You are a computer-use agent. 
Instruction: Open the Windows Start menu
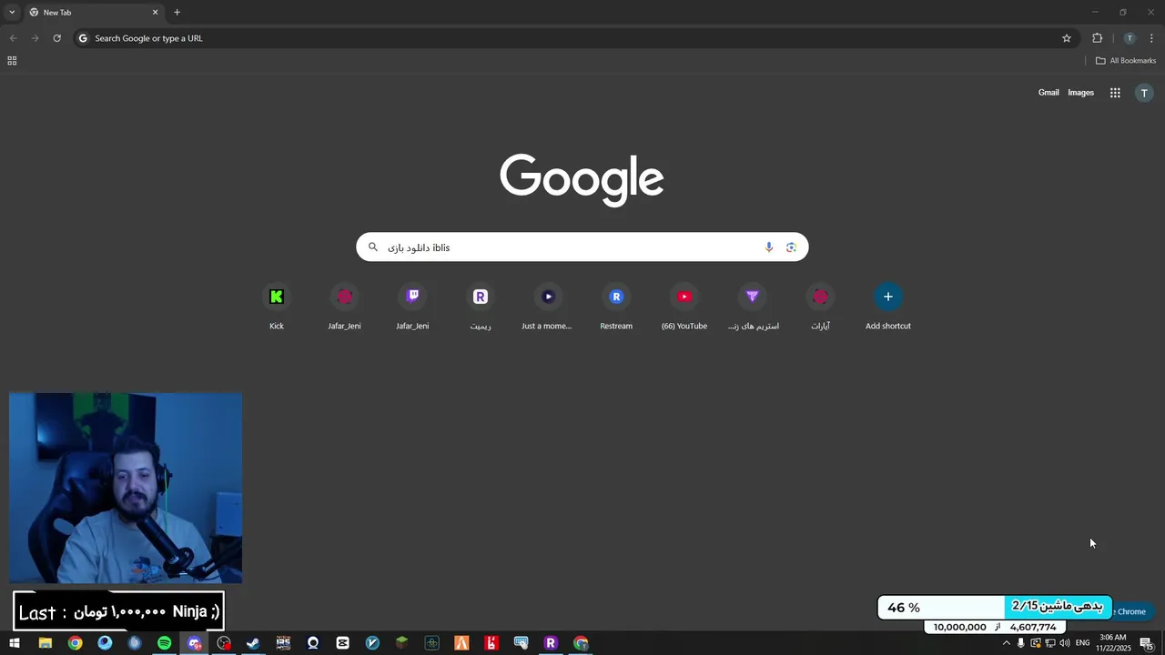coord(15,643)
